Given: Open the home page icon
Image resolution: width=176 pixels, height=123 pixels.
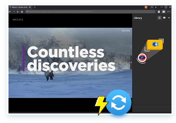Looking at the screenshot, I should point(22,12).
